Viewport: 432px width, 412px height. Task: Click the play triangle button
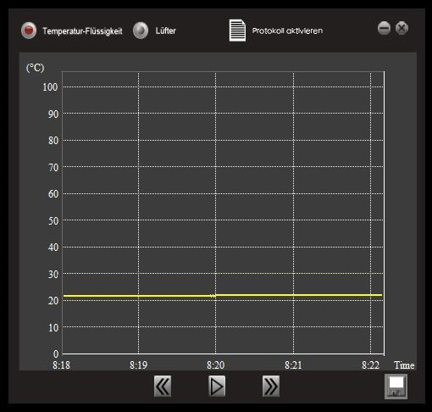pos(217,386)
